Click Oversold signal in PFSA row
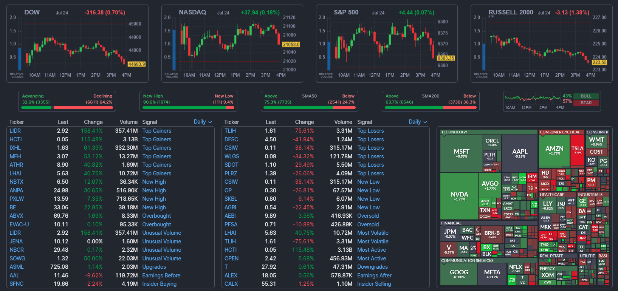This screenshot has width=618, height=291. [368, 224]
